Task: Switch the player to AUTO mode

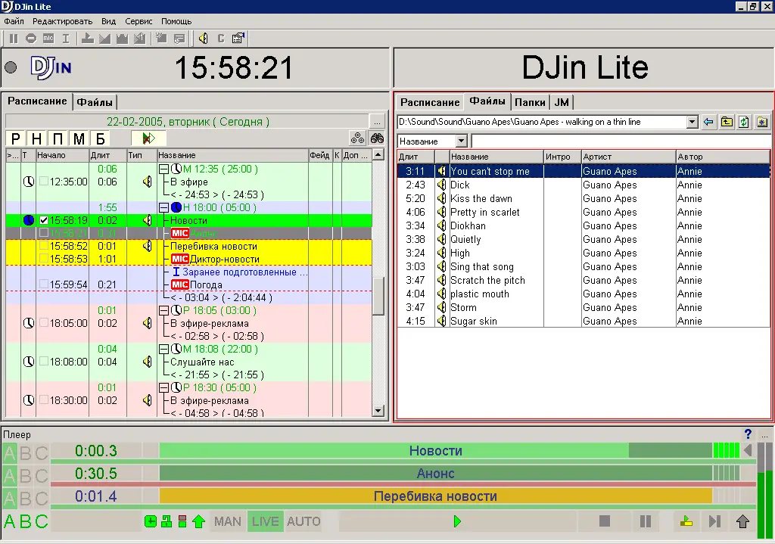Action: (303, 521)
